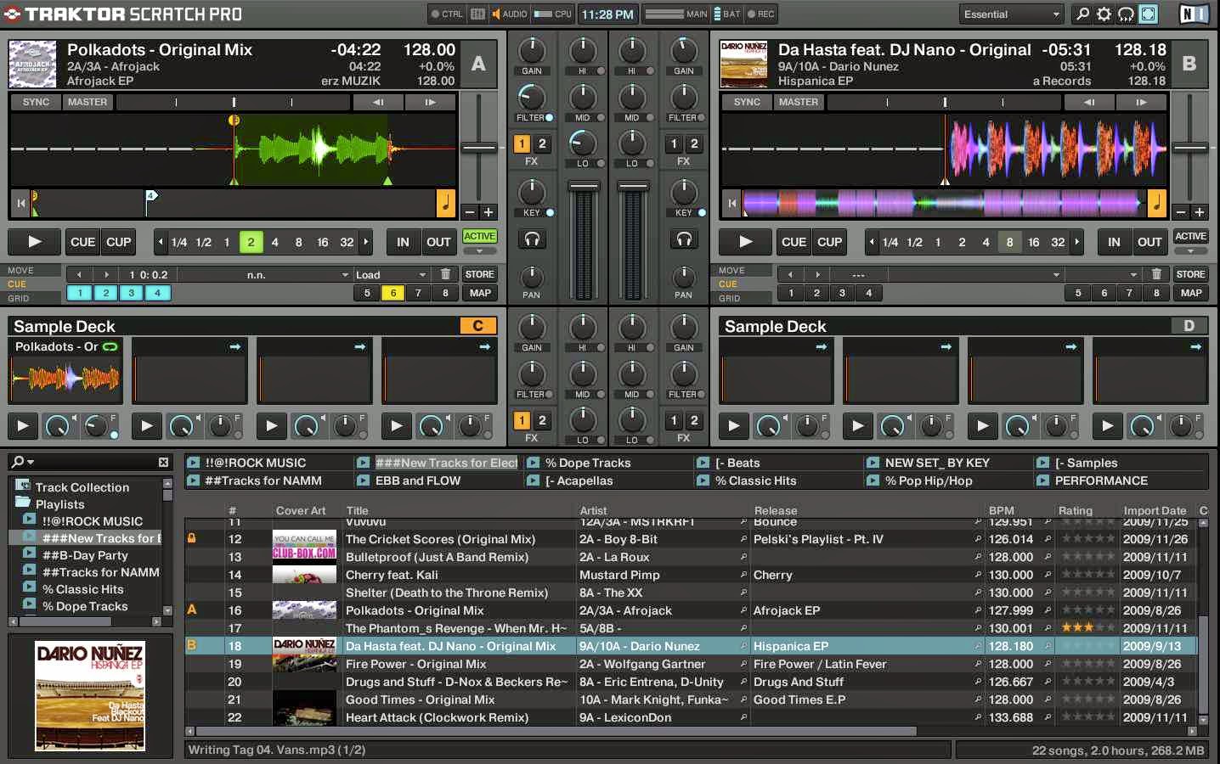This screenshot has width=1220, height=764.
Task: Click MAP button on Deck B
Action: (x=1191, y=293)
